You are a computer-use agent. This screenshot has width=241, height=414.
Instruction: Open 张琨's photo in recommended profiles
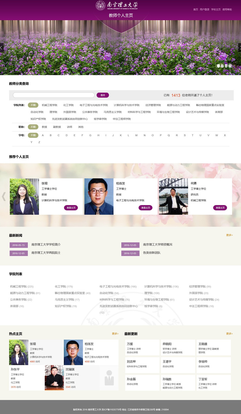click(x=24, y=197)
